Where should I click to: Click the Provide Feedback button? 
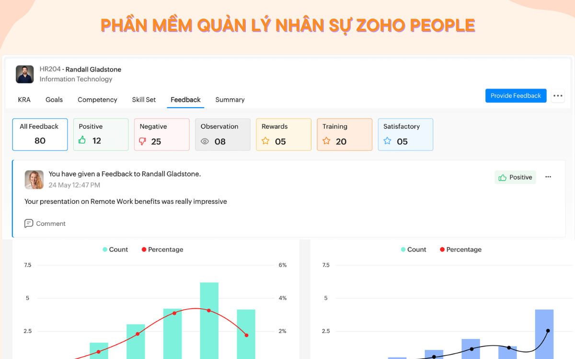coord(516,96)
